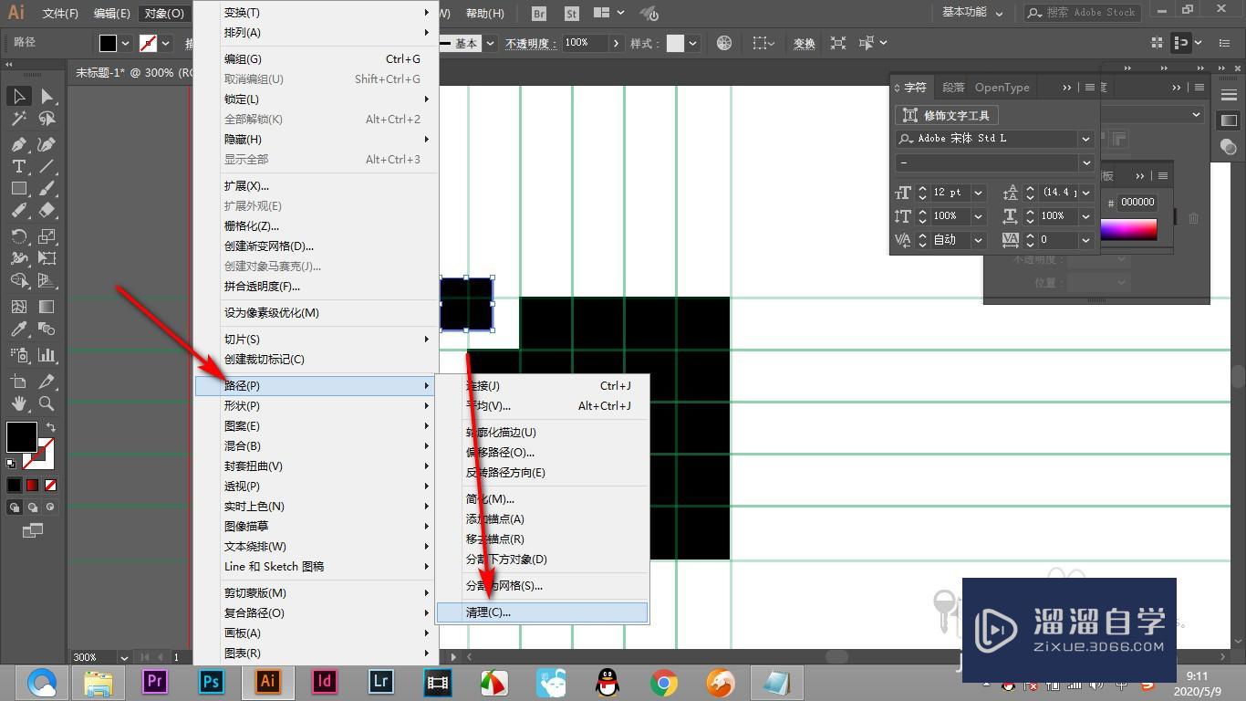The height and width of the screenshot is (701, 1246).
Task: Swap fill and stroke colors
Action: click(51, 427)
